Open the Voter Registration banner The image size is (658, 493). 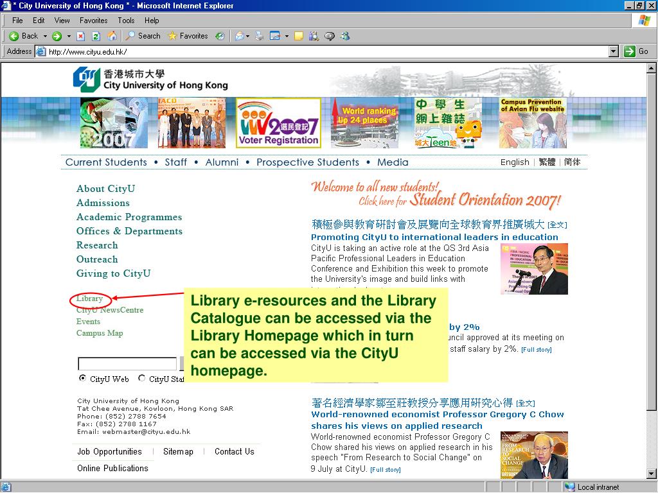tap(278, 123)
